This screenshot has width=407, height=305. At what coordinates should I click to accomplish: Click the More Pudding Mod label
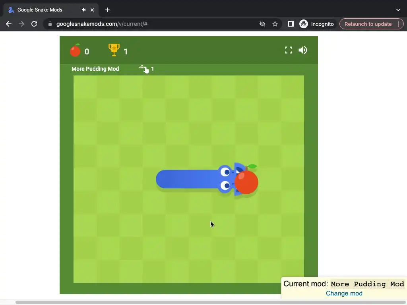tap(95, 69)
